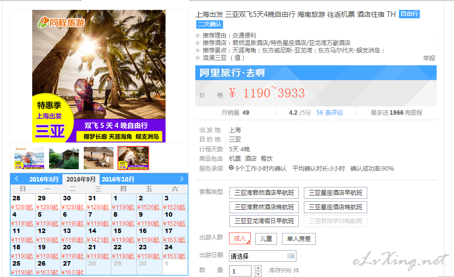The height and width of the screenshot is (277, 454).
Task: Select September 22 in the calendar
Action: [123, 251]
